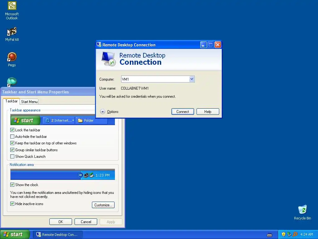The height and width of the screenshot is (239, 318).
Task: Minimize the Remote Desktop Connection window
Action: point(203,45)
